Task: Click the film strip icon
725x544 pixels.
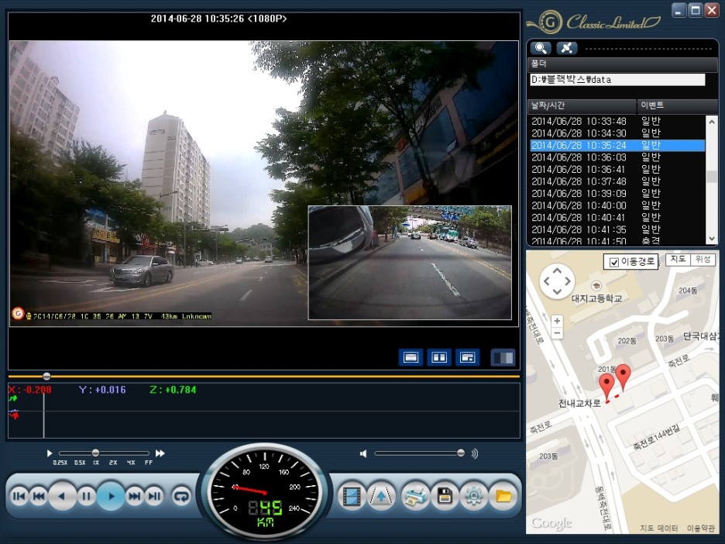Action: [x=352, y=496]
